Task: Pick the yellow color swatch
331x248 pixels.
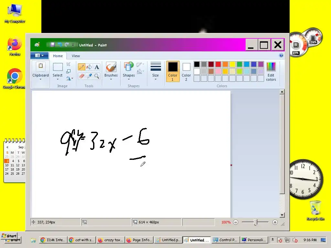Action: pos(232,64)
